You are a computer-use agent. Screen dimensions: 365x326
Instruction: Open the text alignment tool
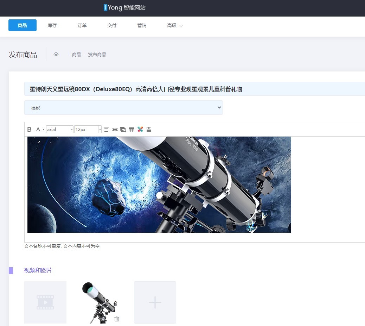tap(106, 129)
